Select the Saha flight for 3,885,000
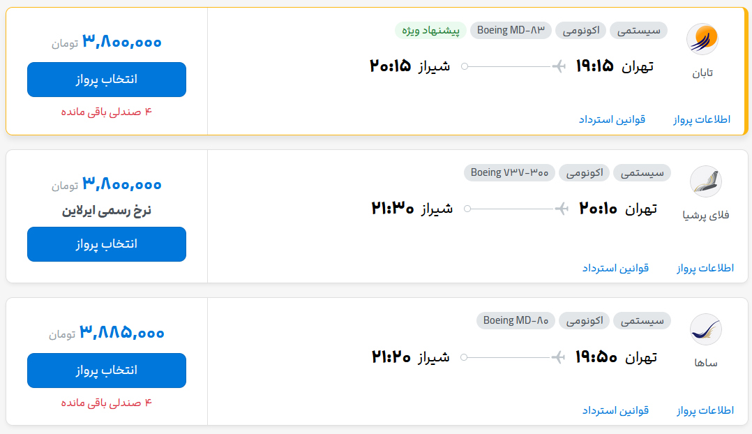 point(107,371)
